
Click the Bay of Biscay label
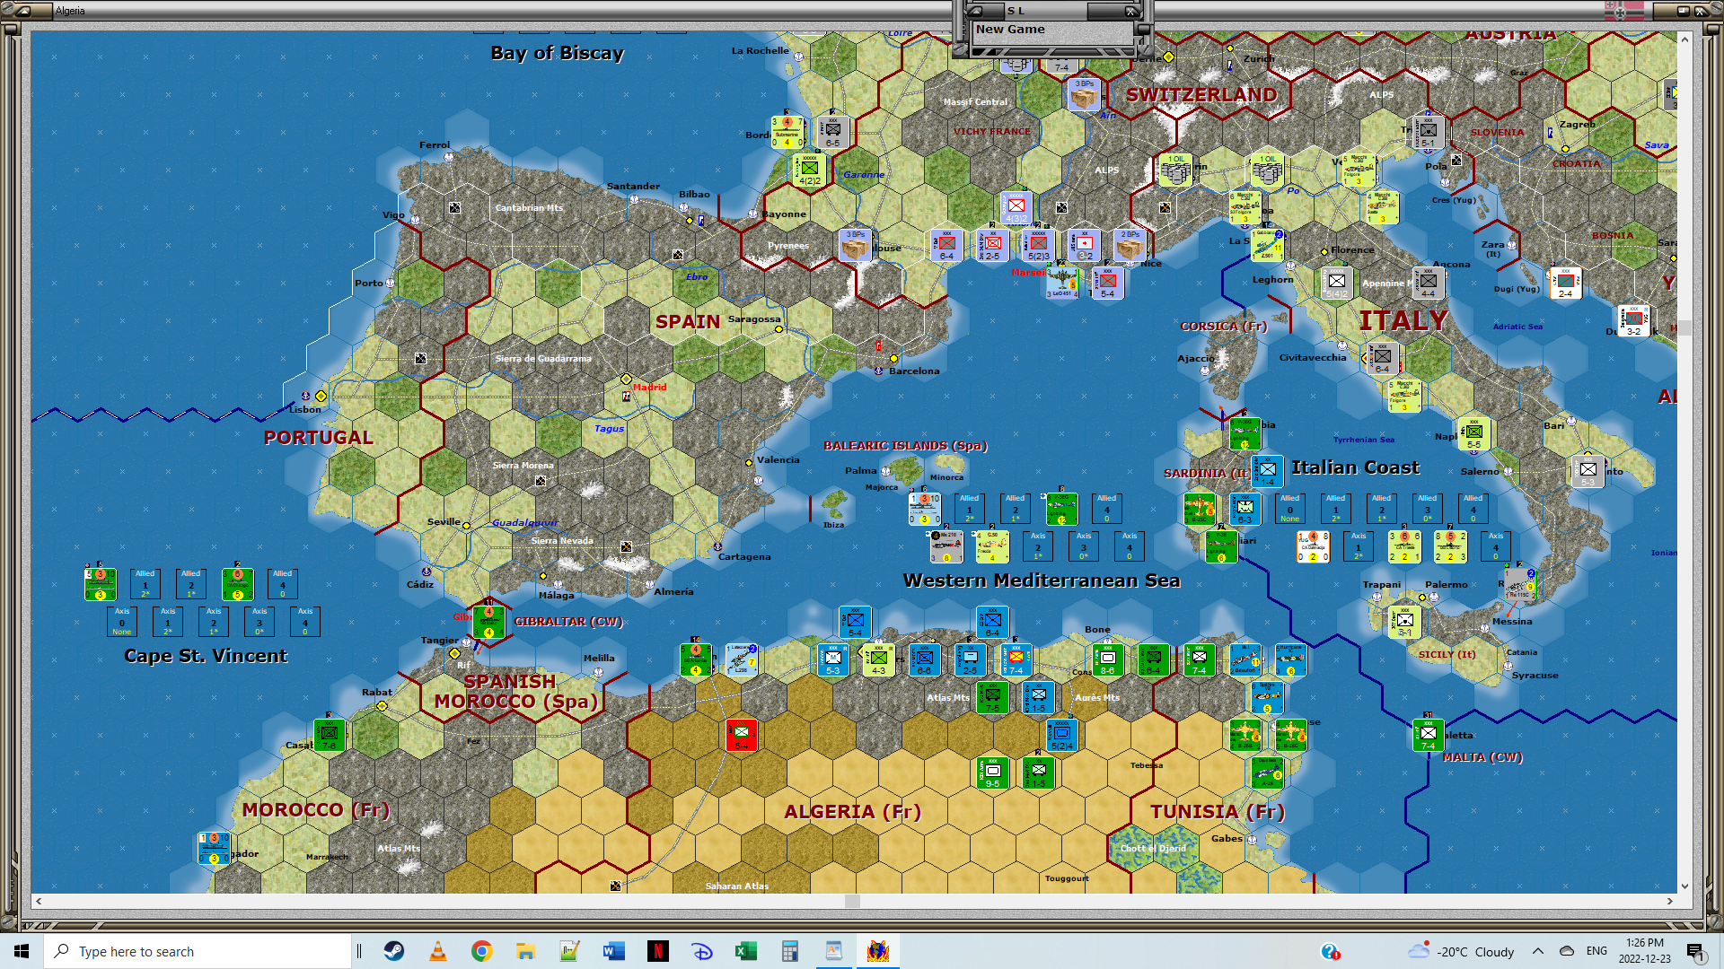557,53
